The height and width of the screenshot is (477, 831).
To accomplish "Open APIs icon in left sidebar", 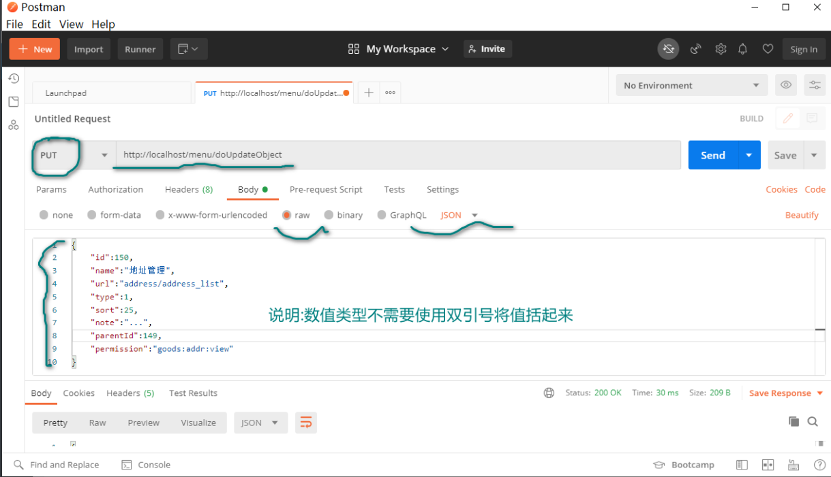I will [x=13, y=125].
